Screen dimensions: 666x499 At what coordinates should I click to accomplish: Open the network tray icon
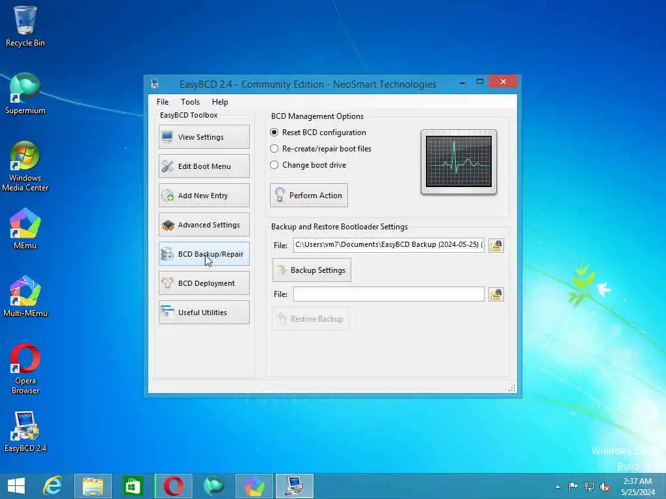click(589, 486)
